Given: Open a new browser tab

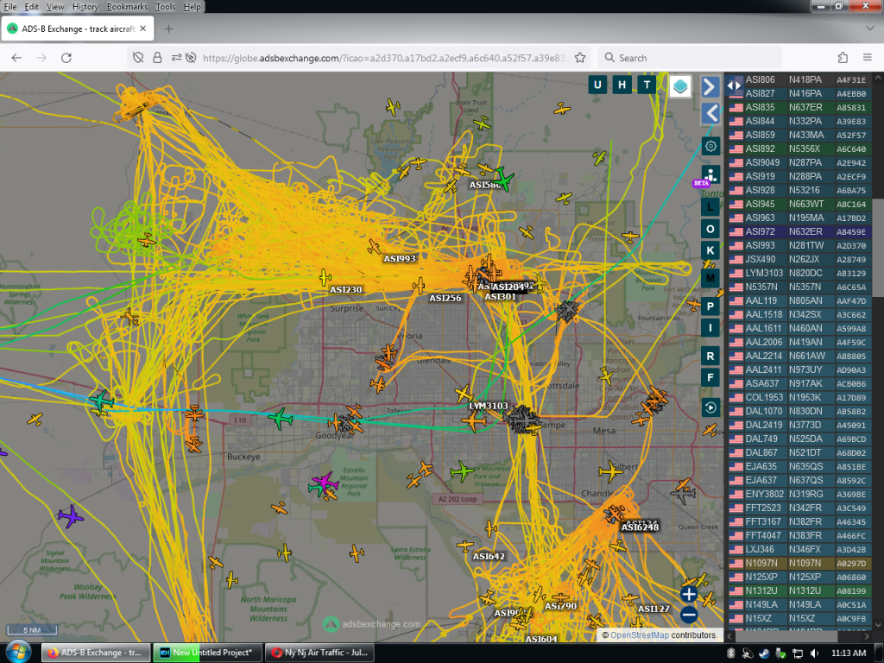Looking at the screenshot, I should [168, 28].
